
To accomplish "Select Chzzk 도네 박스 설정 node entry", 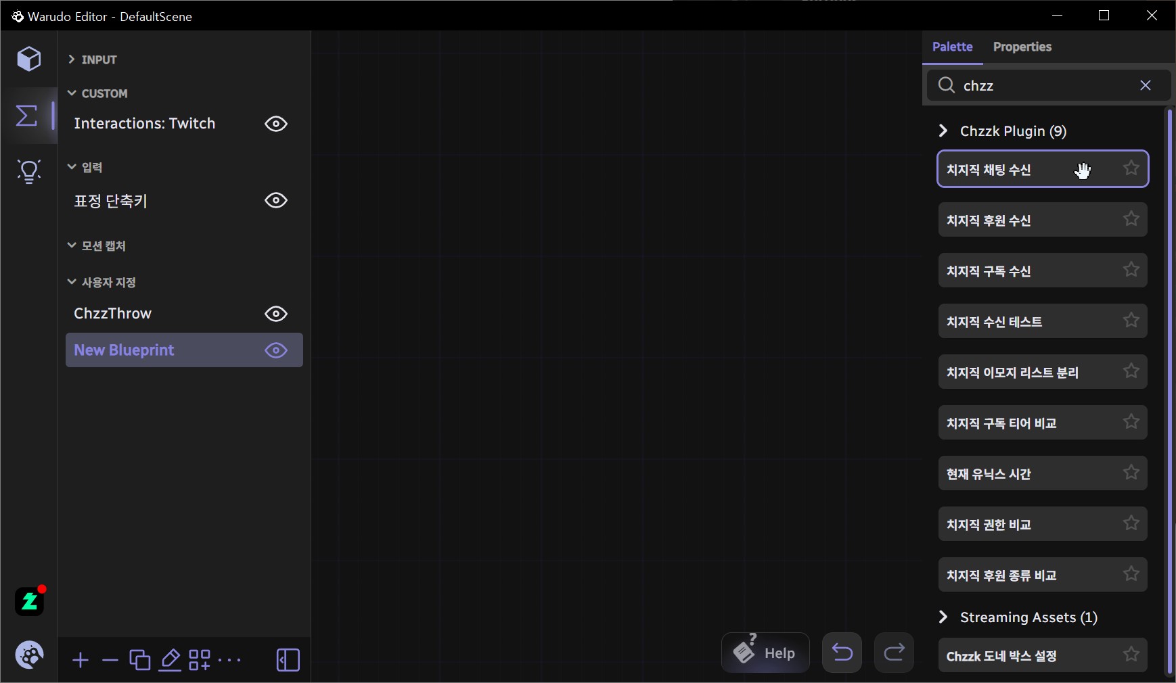I will pos(1043,655).
